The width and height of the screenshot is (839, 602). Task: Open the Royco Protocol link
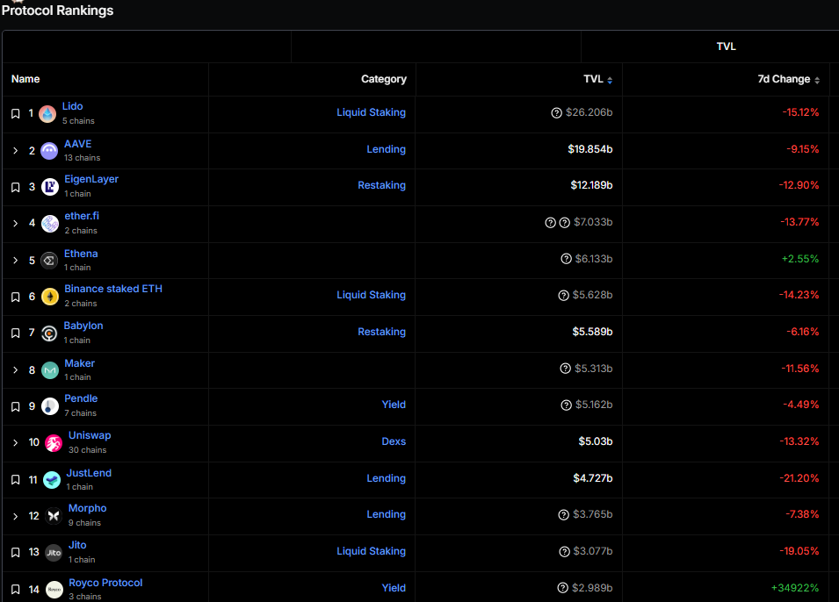click(105, 583)
